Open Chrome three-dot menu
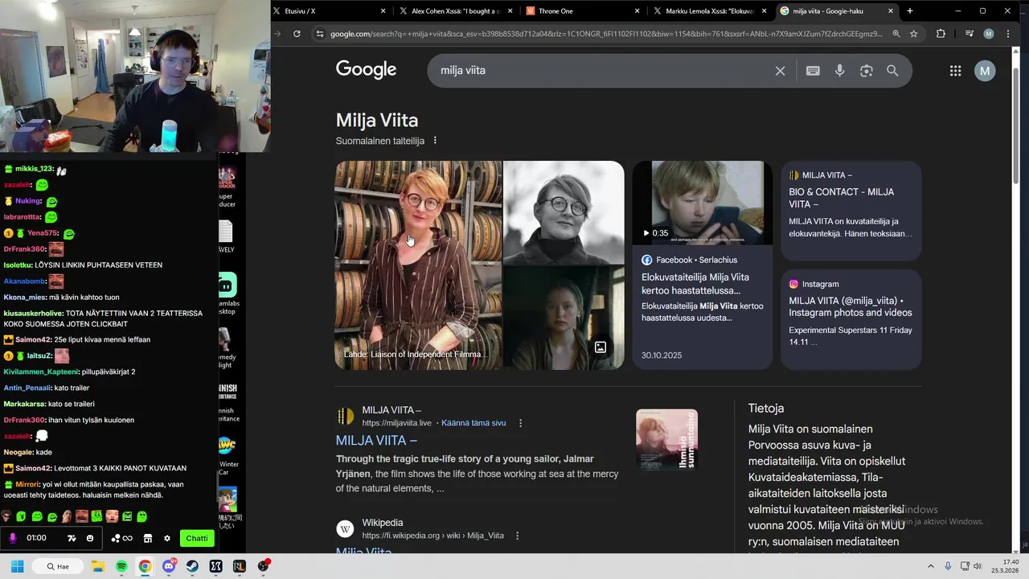Viewport: 1029px width, 579px height. pos(1008,34)
